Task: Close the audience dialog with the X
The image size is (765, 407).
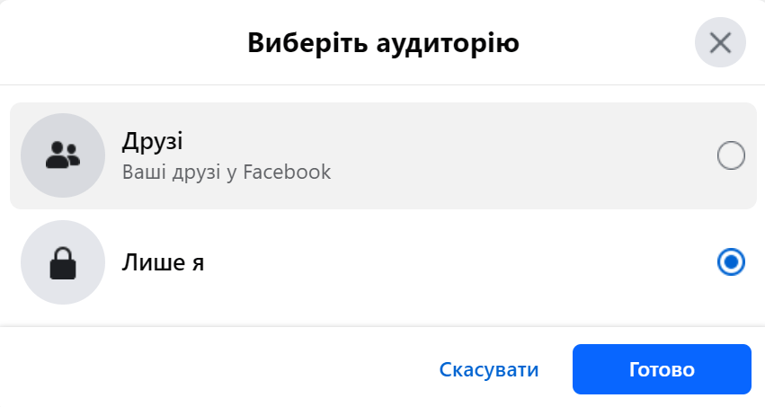Action: 720,42
